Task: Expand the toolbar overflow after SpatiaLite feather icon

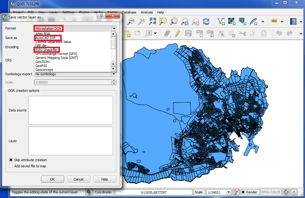Action: [x=263, y=21]
